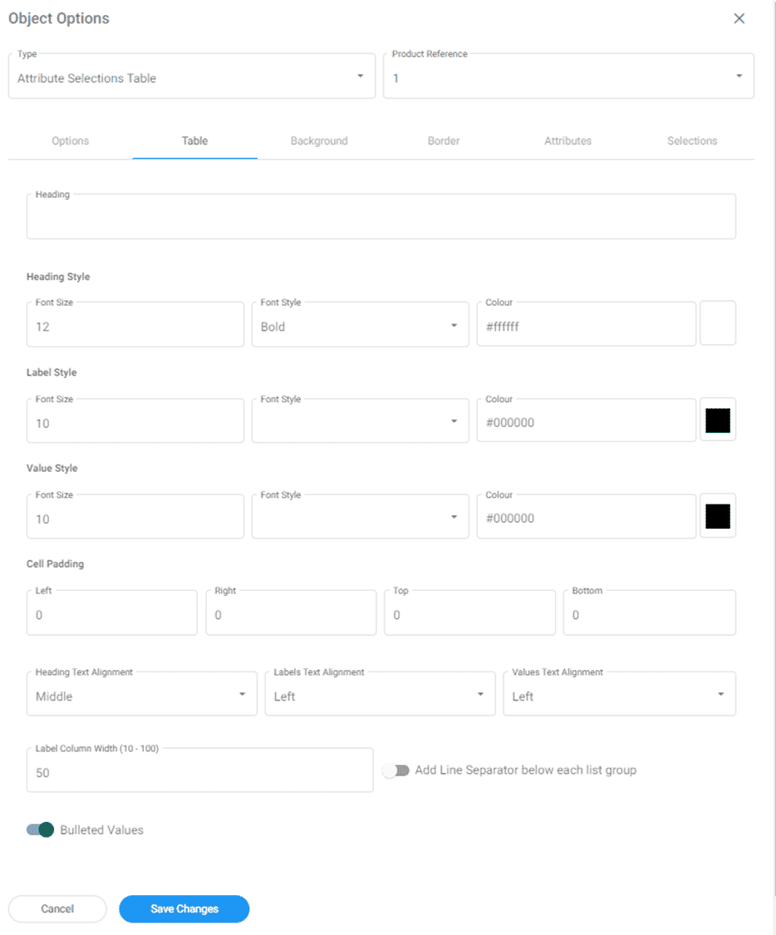776x935 pixels.
Task: Open the Selections tab
Action: (x=692, y=140)
